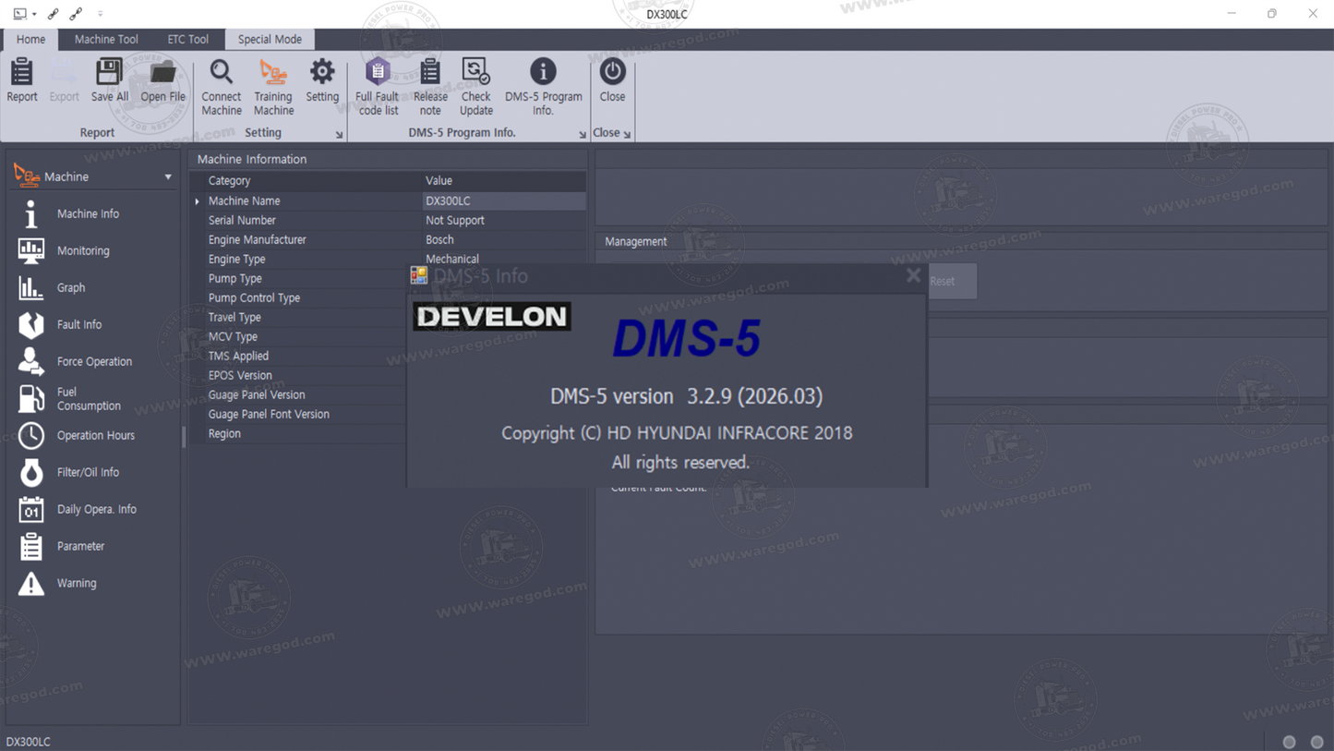Click the Category column header
Screen dimensions: 1334x751
click(x=312, y=181)
